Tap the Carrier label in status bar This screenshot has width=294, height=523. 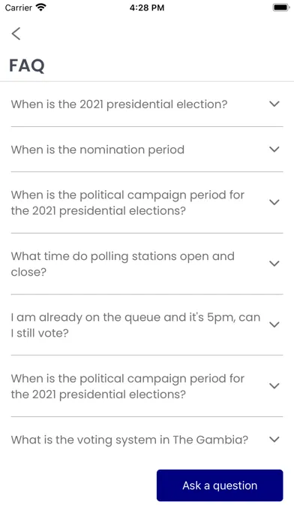pos(18,8)
